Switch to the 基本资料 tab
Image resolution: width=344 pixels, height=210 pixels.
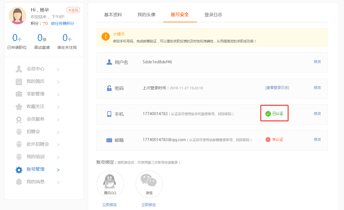point(113,15)
